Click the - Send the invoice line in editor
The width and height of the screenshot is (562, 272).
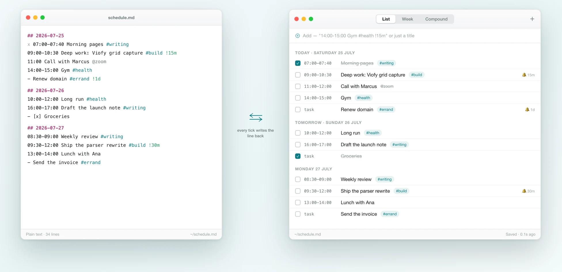point(64,162)
